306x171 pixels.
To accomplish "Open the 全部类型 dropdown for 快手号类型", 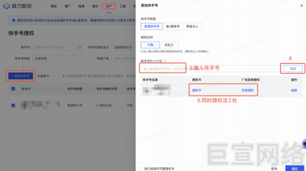I will tap(58, 59).
